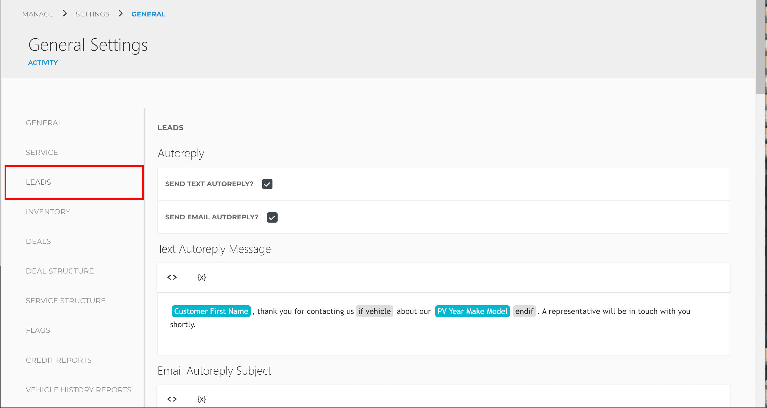The image size is (767, 408).
Task: Uncheck Send Email Autoreply checkbox
Action: [x=272, y=217]
